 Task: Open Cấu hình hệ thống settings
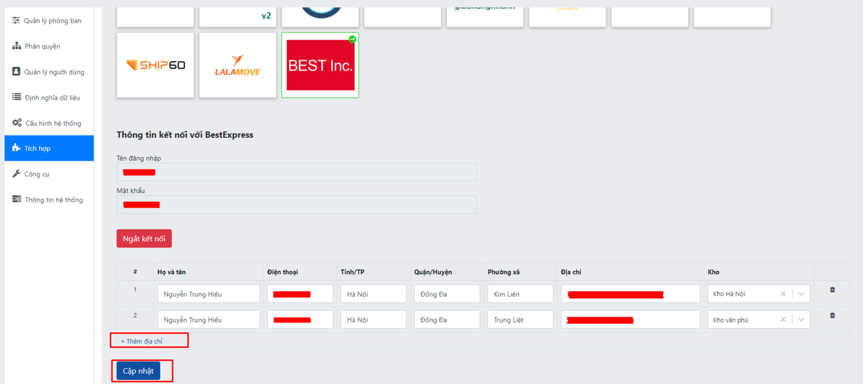53,123
